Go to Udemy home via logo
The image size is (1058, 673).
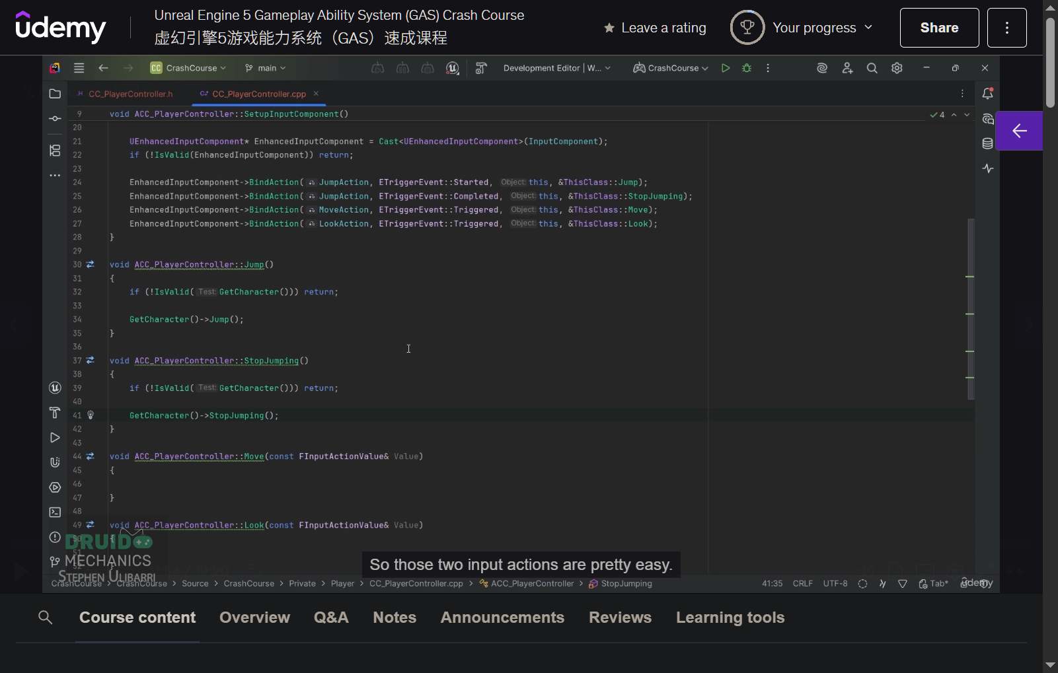[x=61, y=28]
